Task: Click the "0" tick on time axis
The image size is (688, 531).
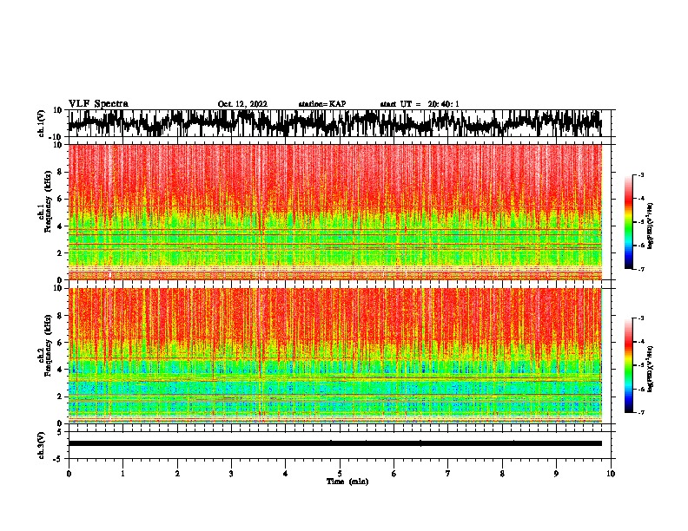Action: click(x=69, y=474)
